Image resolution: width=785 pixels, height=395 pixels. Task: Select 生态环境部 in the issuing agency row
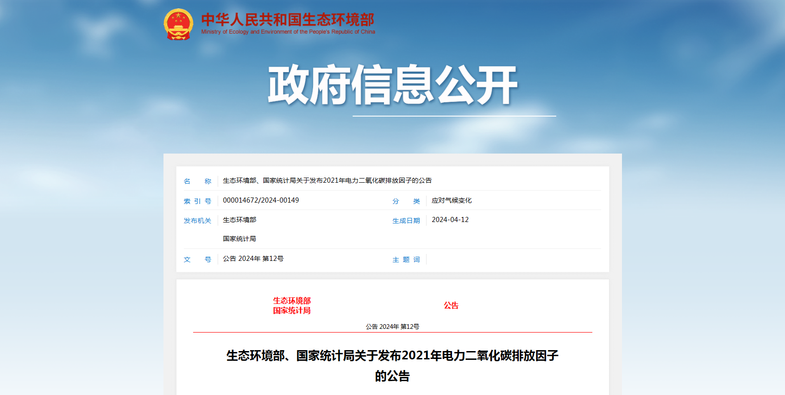[x=239, y=220]
